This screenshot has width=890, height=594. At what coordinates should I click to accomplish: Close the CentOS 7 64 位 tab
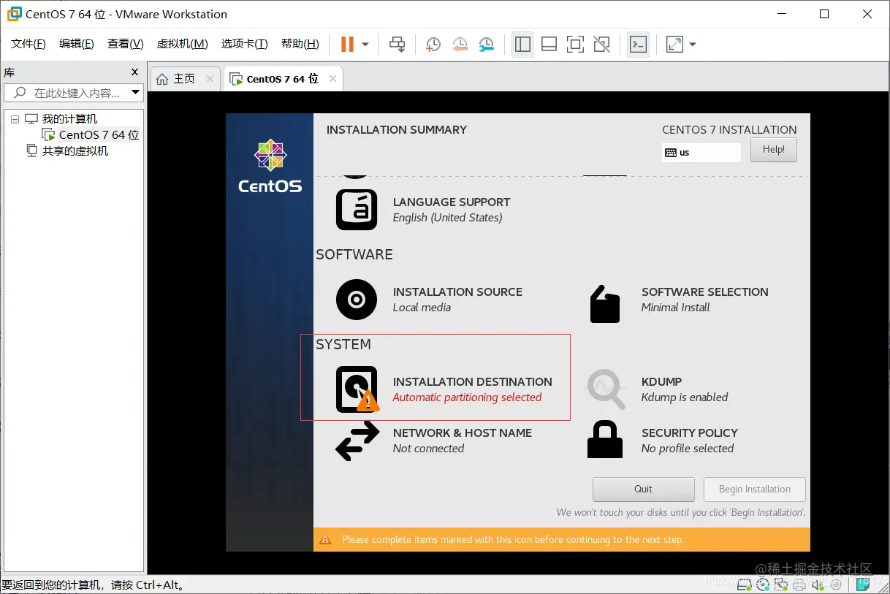point(332,78)
